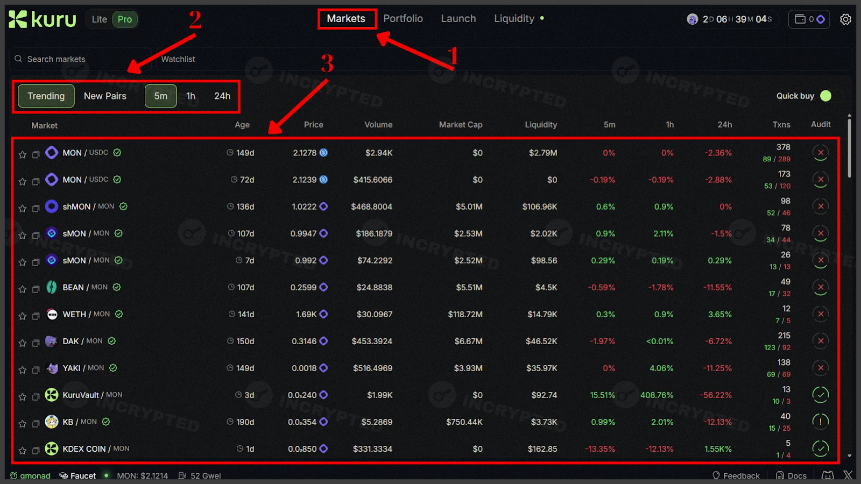Click the markets list vertical scrollbar

click(x=850, y=148)
